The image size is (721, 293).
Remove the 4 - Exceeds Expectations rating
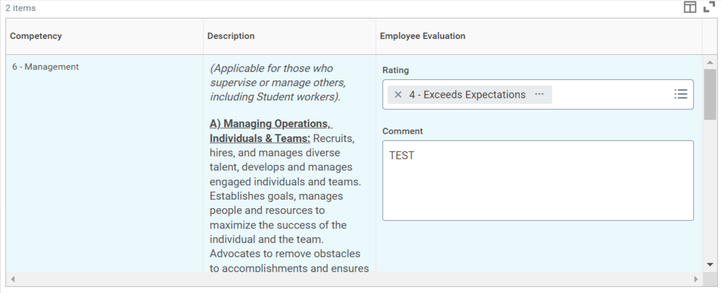pos(398,95)
